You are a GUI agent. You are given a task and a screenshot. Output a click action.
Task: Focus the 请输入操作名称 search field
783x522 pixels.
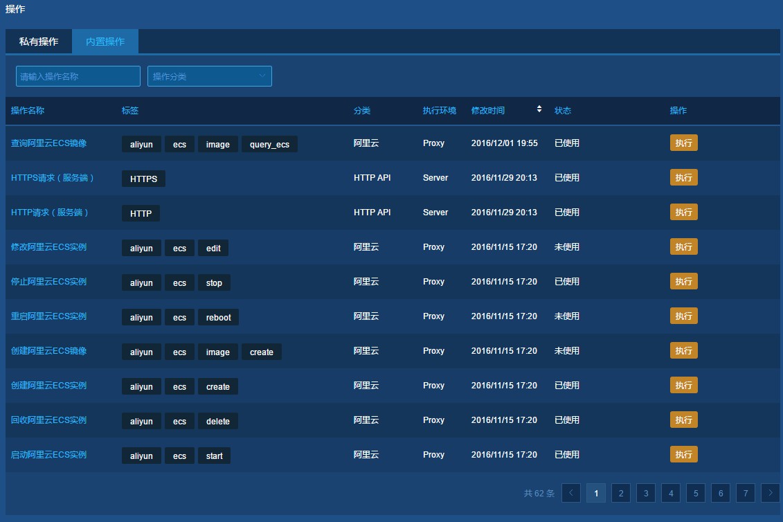(78, 76)
